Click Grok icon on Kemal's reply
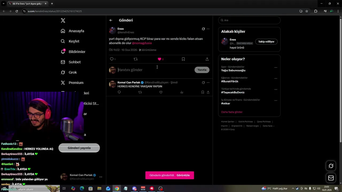The height and width of the screenshot is (192, 342). 203,83
